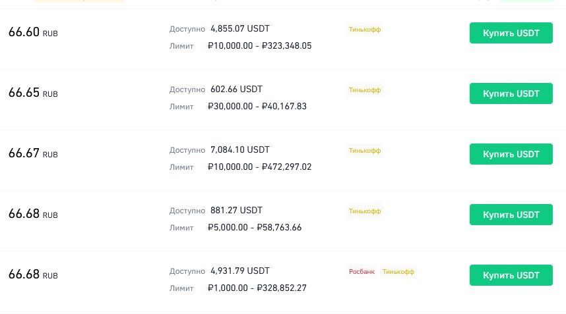Viewport: 566px width, 314px height.
Task: Click Купить USDT for the 66.60 RUB offer
Action: [x=511, y=33]
